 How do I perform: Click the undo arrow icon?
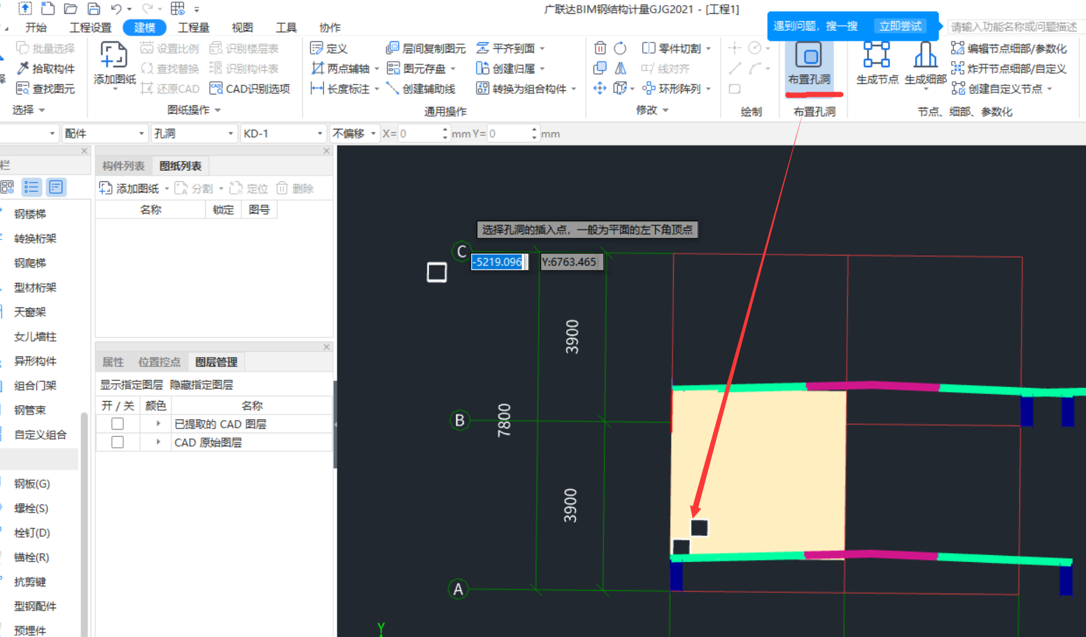click(x=116, y=9)
